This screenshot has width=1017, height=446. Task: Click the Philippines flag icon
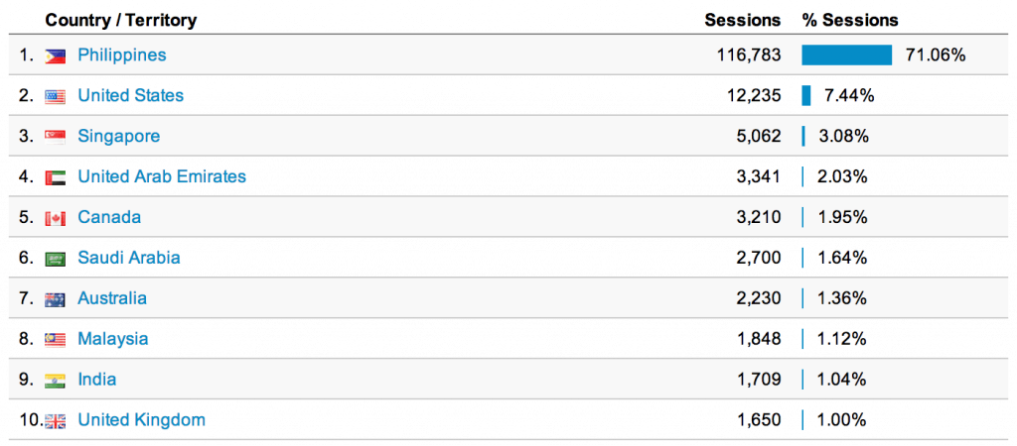click(56, 56)
